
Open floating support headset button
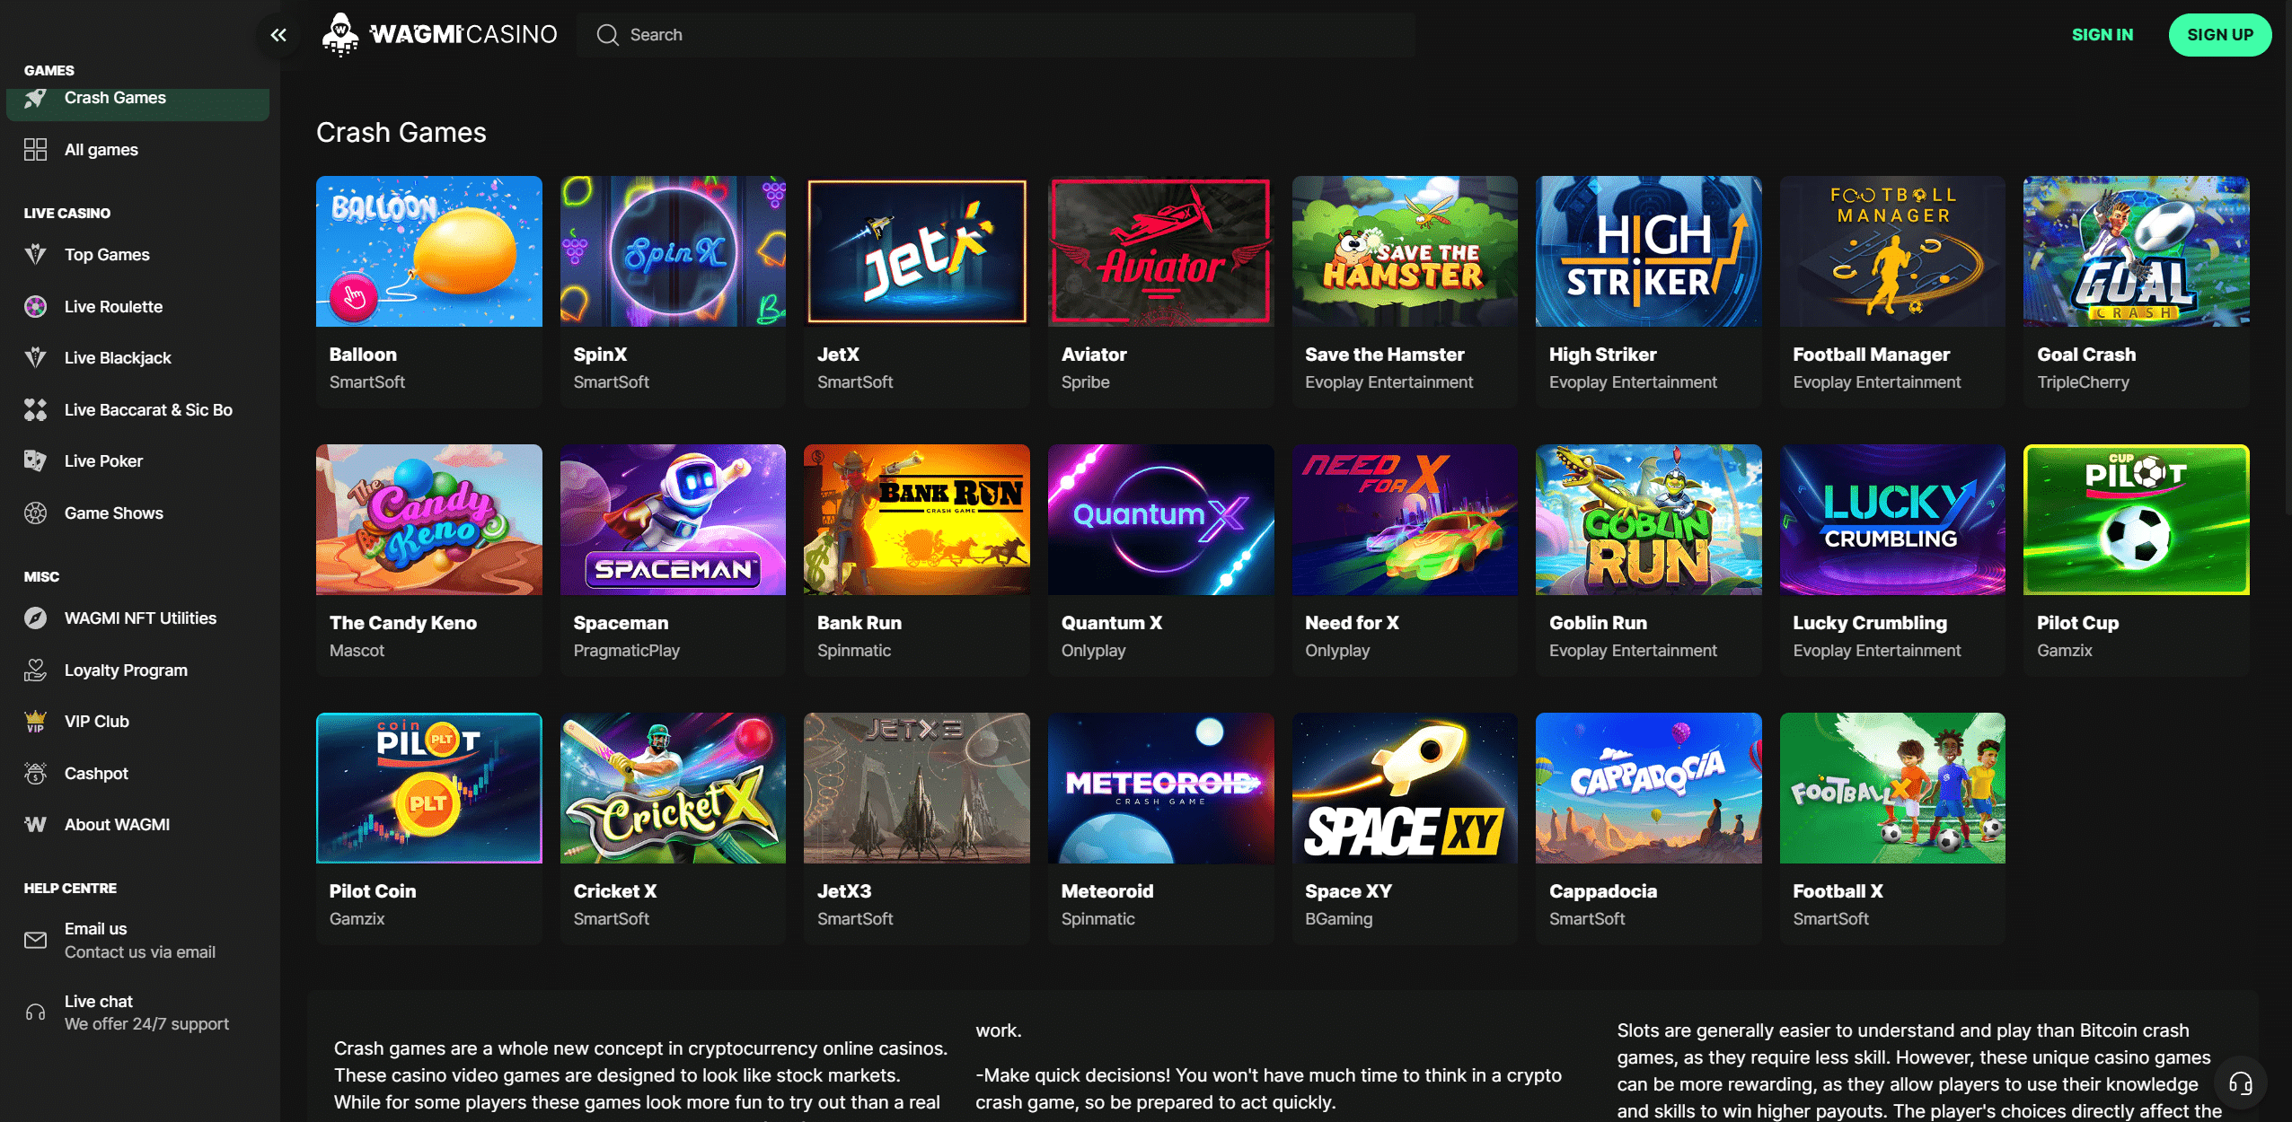(x=2241, y=1083)
